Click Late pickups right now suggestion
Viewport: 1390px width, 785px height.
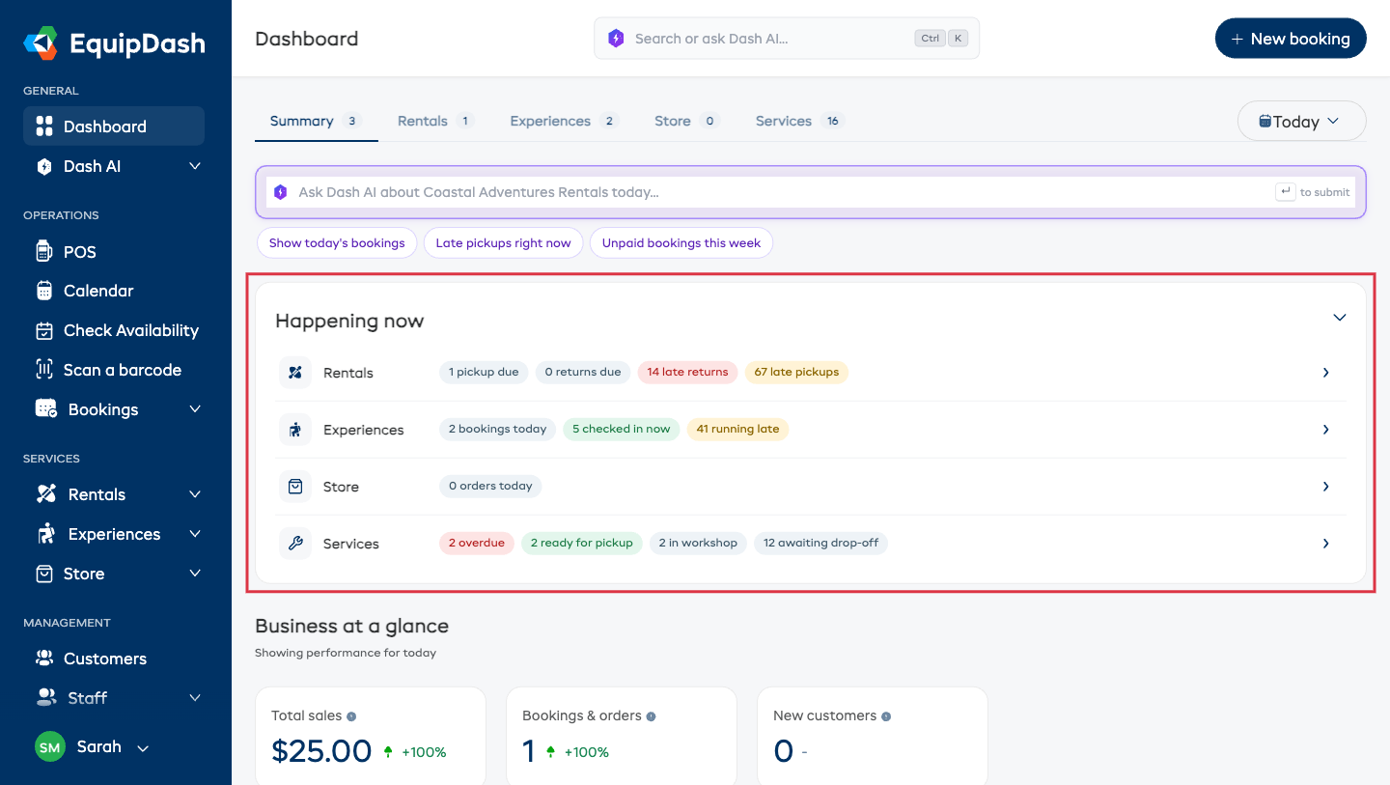[503, 243]
